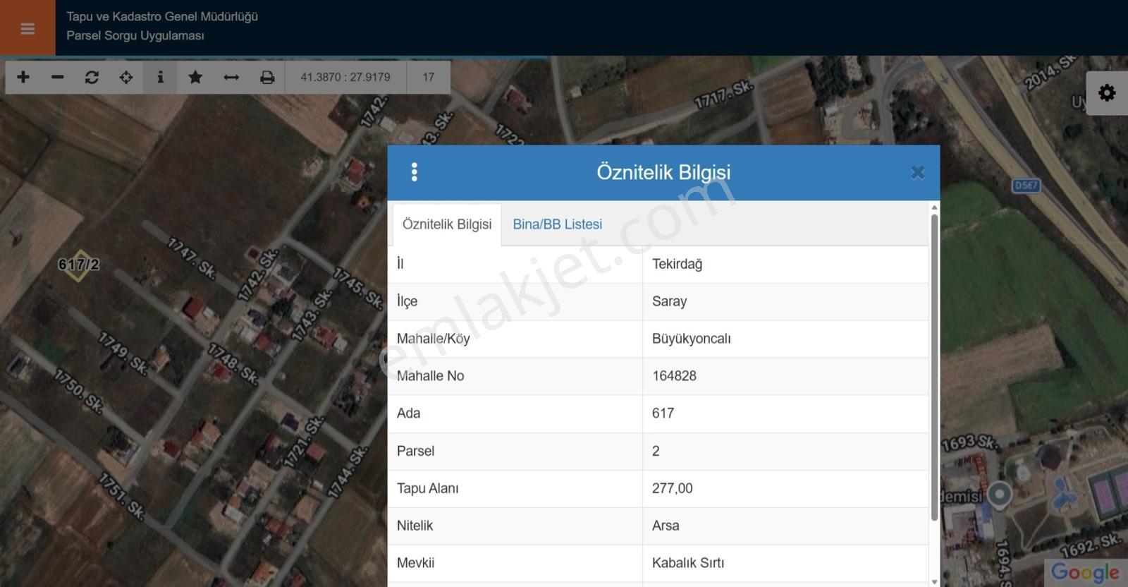Select the Ada value 617
Viewport: 1128px width, 587px height.
pos(785,413)
